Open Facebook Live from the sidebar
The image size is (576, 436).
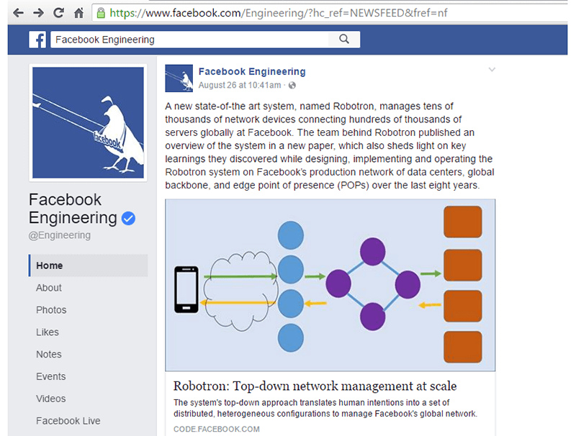click(x=67, y=421)
